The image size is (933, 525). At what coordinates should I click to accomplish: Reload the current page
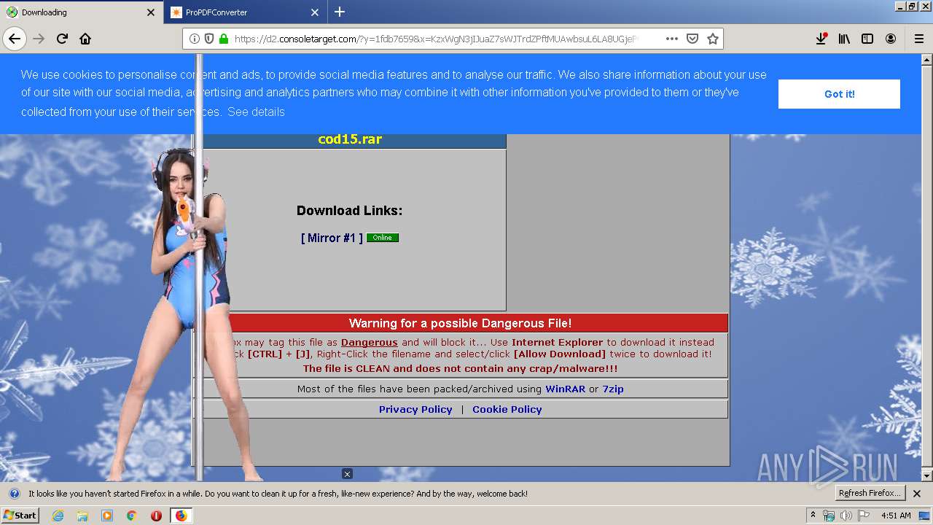click(x=62, y=39)
